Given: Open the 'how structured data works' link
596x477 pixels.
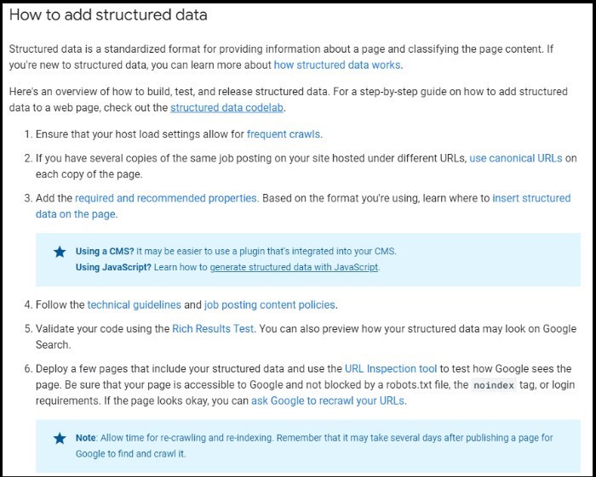Looking at the screenshot, I should coord(337,65).
